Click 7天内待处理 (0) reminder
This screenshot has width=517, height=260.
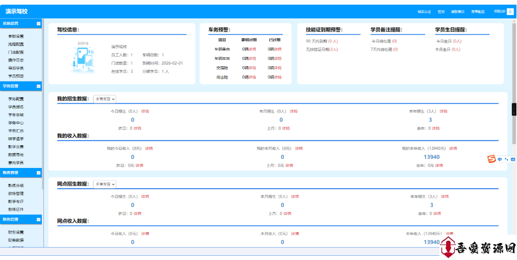(x=384, y=50)
